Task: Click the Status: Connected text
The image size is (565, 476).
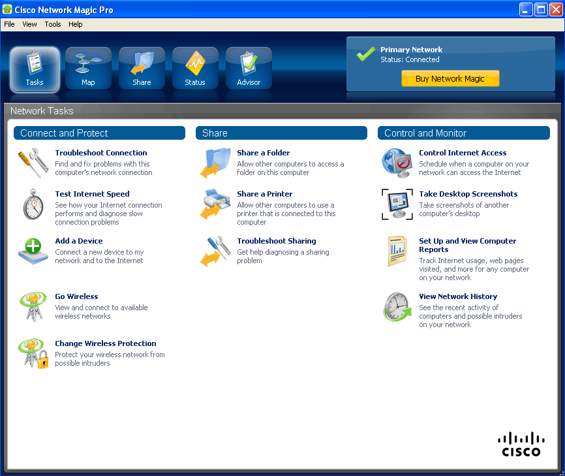Action: point(410,59)
